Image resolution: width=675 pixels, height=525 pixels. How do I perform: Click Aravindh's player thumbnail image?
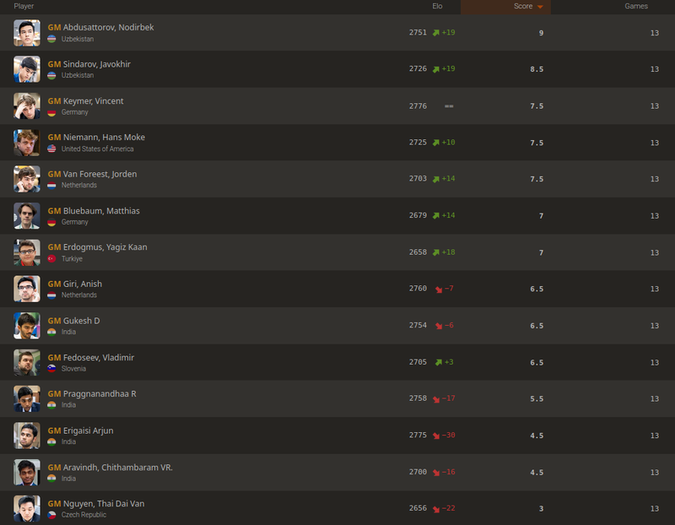tap(27, 472)
